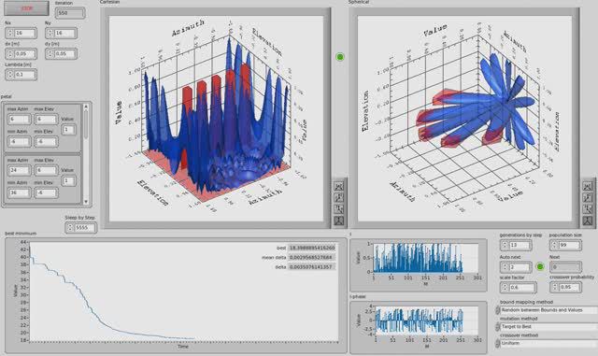Image resolution: width=598 pixels, height=356 pixels.
Task: Click the dy [m] field showing 0,05
Action: [x=64, y=54]
